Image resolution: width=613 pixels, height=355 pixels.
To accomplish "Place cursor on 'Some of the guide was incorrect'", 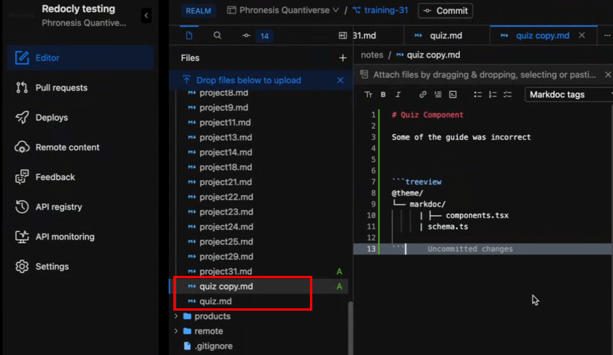I will tap(461, 137).
